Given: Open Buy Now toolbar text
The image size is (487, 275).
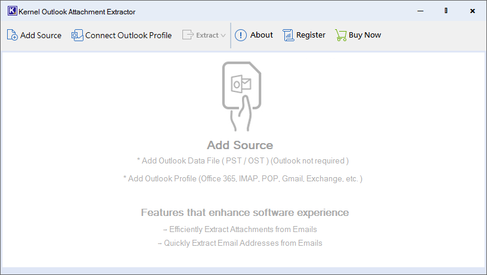Looking at the screenshot, I should click(x=365, y=35).
